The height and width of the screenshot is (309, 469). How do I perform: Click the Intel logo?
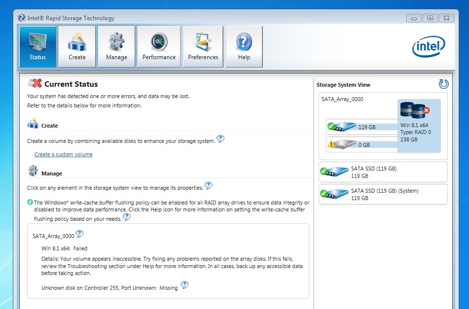tap(429, 47)
